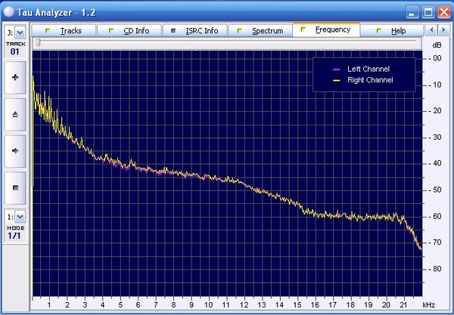Click the yellow Right Channel color swatch
Screen dimensions: 454x315
coord(336,80)
